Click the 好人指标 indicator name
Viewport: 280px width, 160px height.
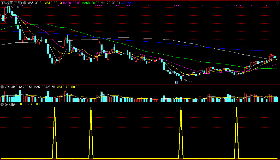[x=11, y=104]
